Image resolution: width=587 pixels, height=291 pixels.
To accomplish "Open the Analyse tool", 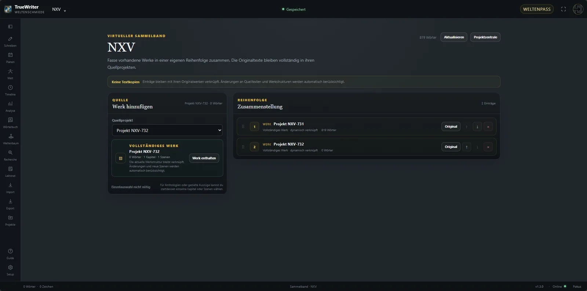I will (x=10, y=106).
